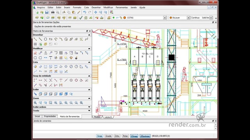Select the Text tool in Modificar
This screenshot has width=250, height=140.
point(50,58)
